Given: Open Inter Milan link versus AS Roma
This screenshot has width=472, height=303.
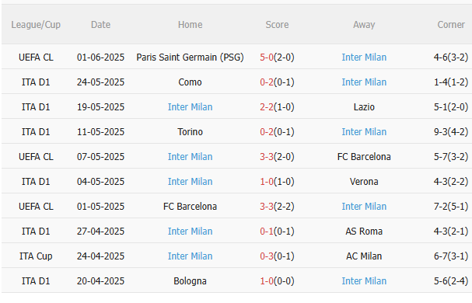Looking at the screenshot, I should [190, 232].
